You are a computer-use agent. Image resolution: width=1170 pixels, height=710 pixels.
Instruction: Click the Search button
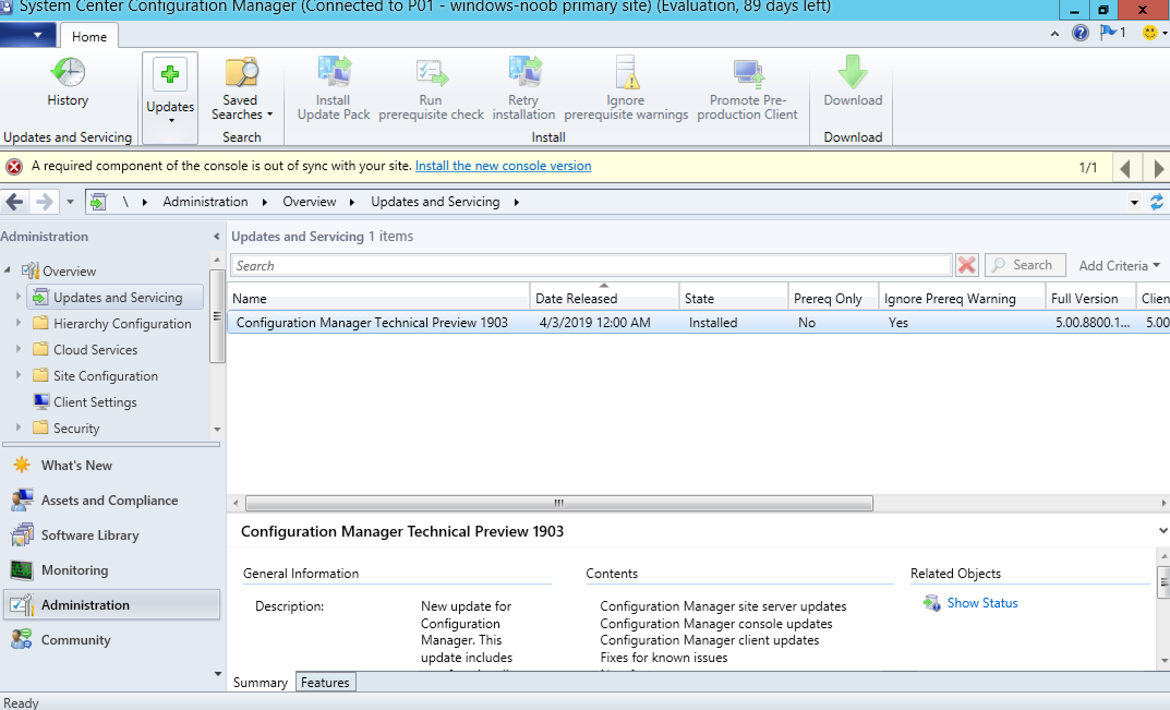tap(1025, 265)
